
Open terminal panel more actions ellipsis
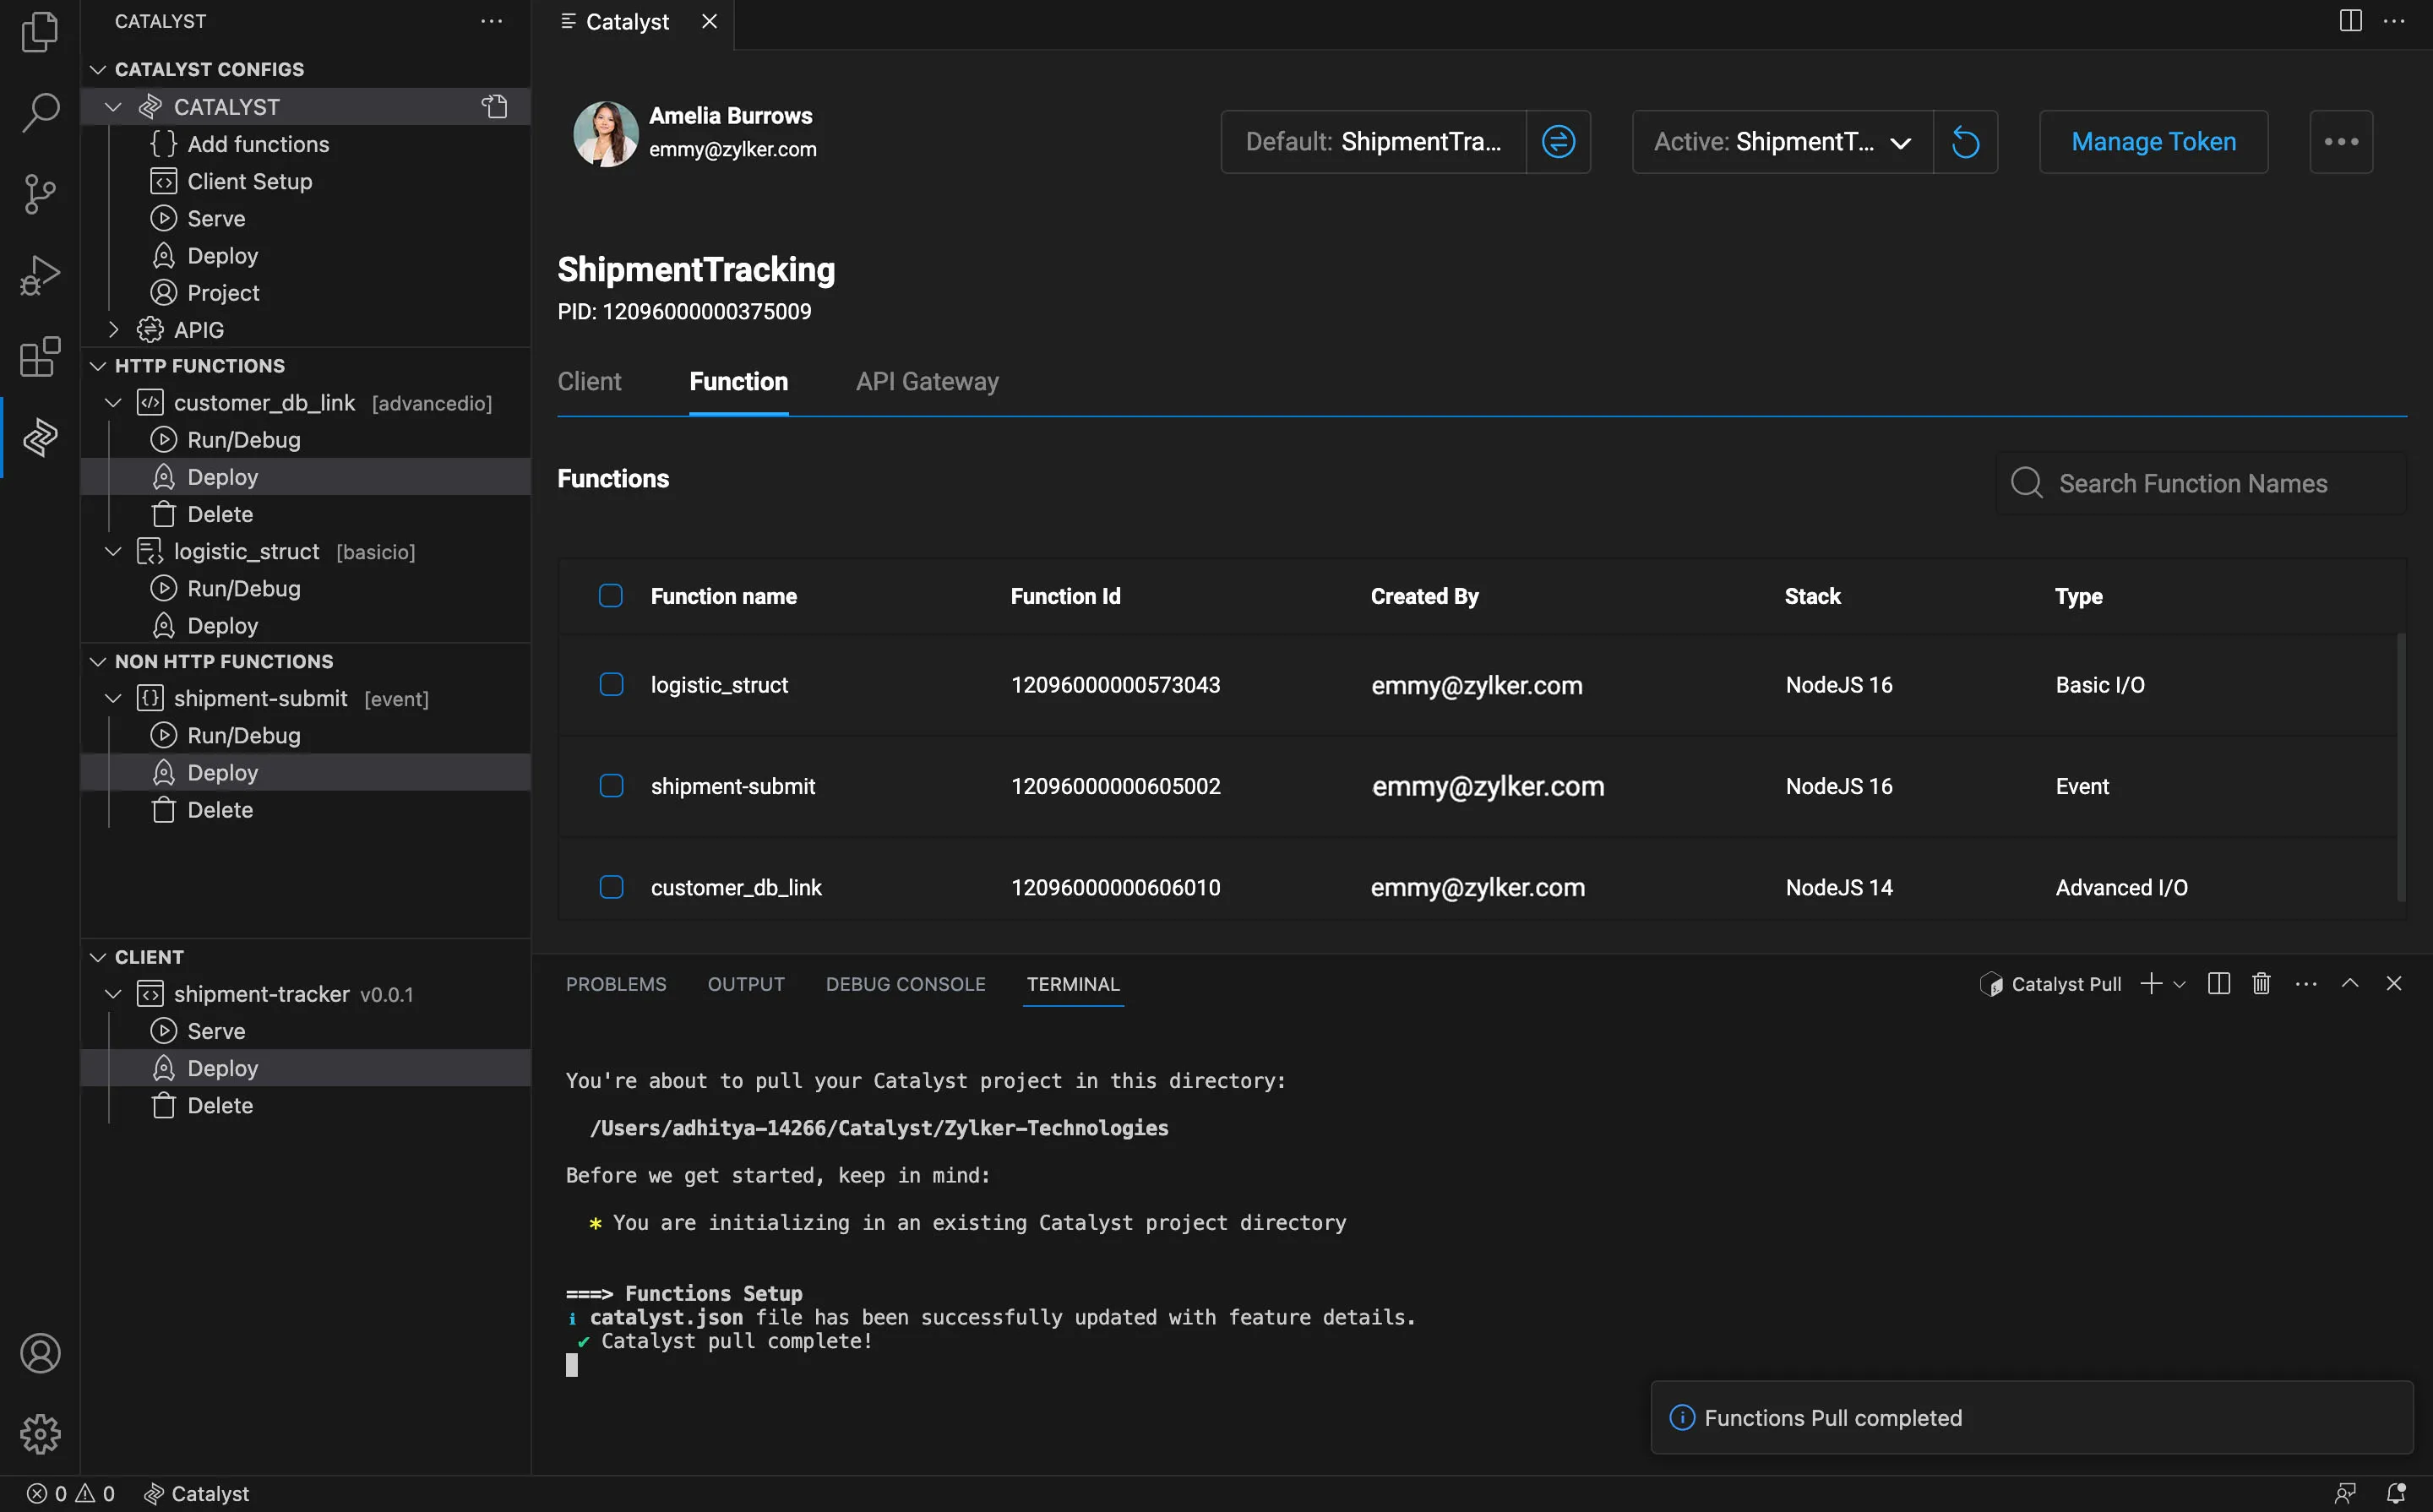[2306, 984]
